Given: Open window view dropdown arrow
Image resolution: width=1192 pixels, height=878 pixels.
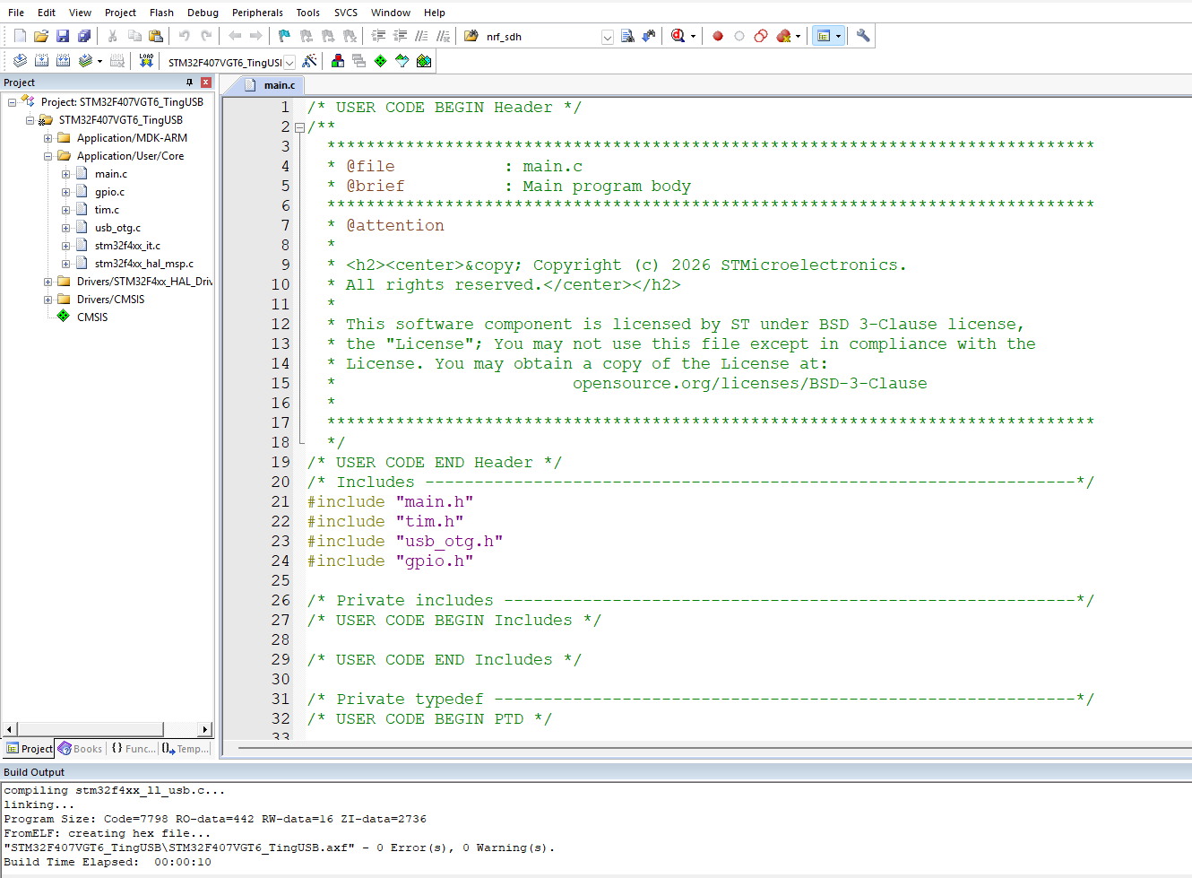Looking at the screenshot, I should [x=839, y=36].
